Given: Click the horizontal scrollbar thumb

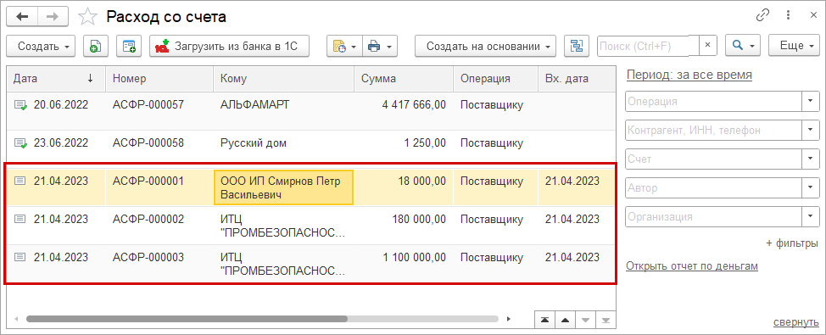Looking at the screenshot, I should (x=187, y=319).
